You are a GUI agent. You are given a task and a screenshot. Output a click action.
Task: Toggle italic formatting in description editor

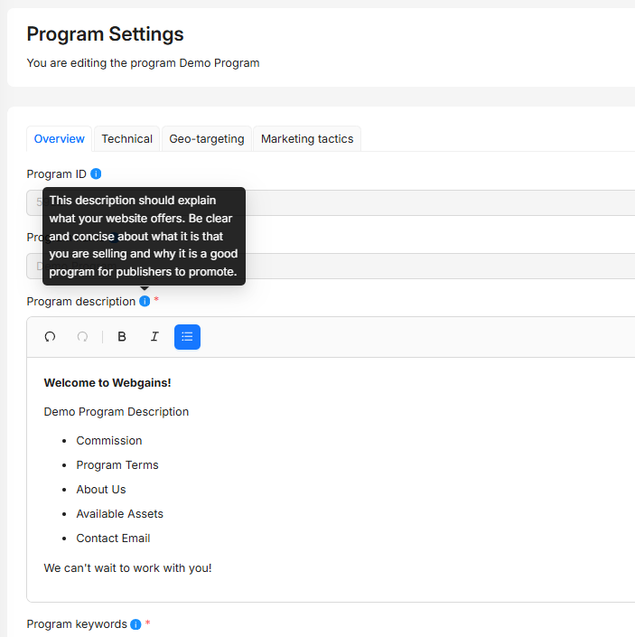tap(154, 337)
